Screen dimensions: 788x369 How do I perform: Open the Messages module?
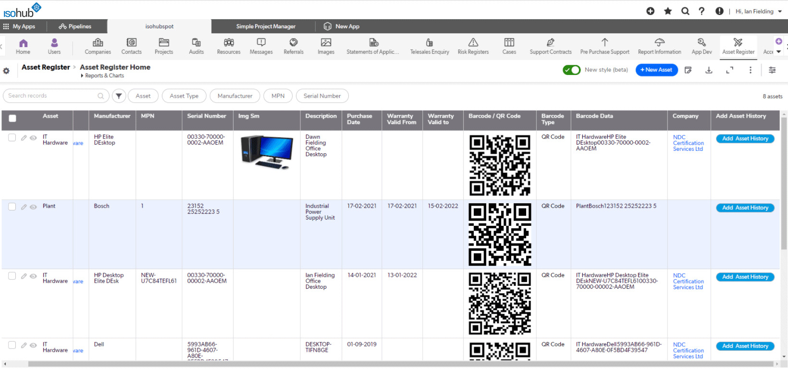click(261, 47)
